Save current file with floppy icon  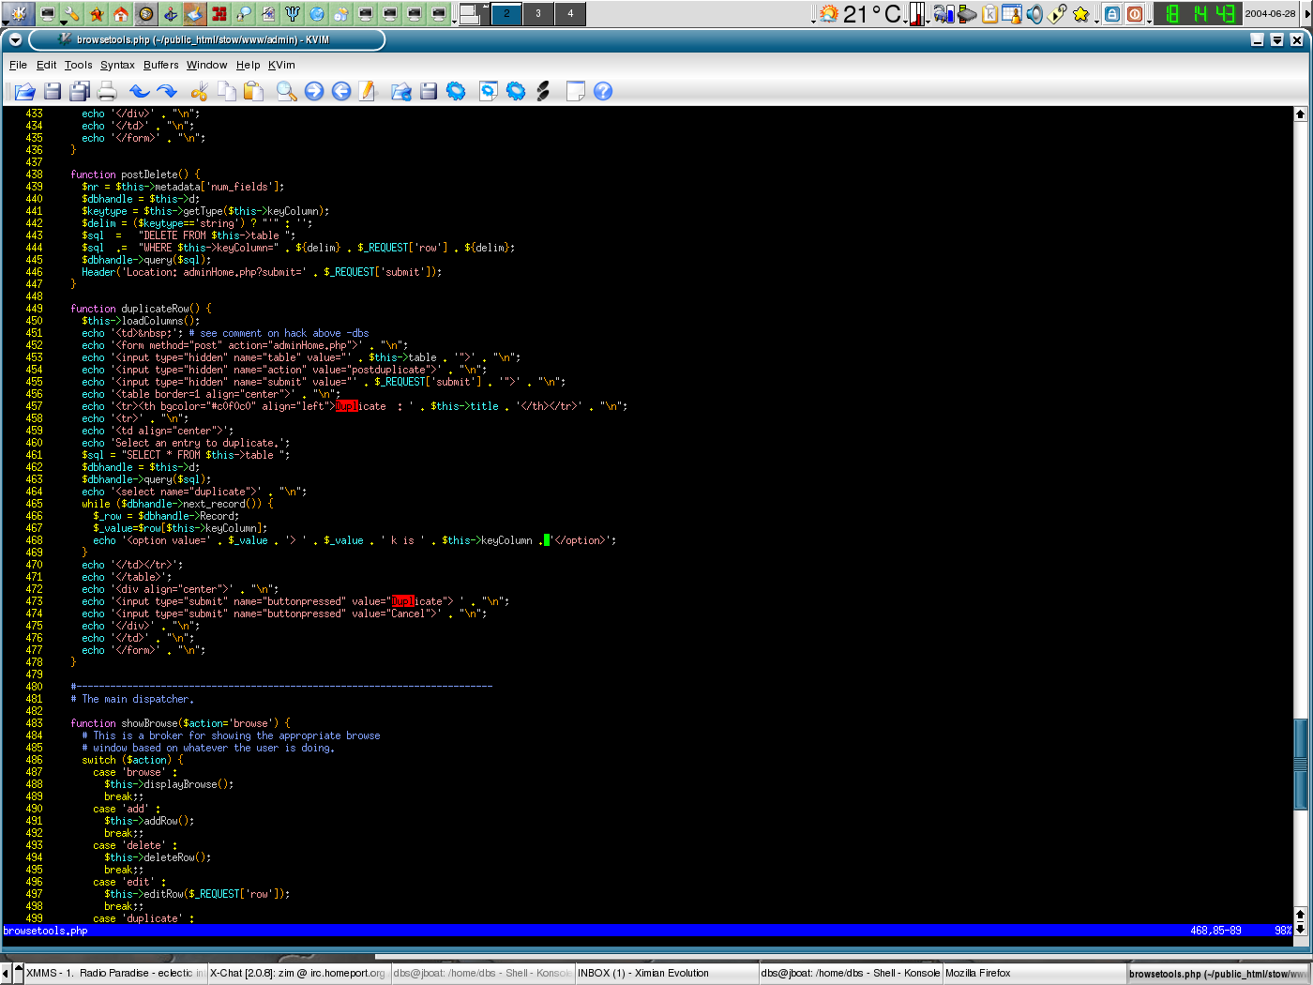pyautogui.click(x=53, y=91)
